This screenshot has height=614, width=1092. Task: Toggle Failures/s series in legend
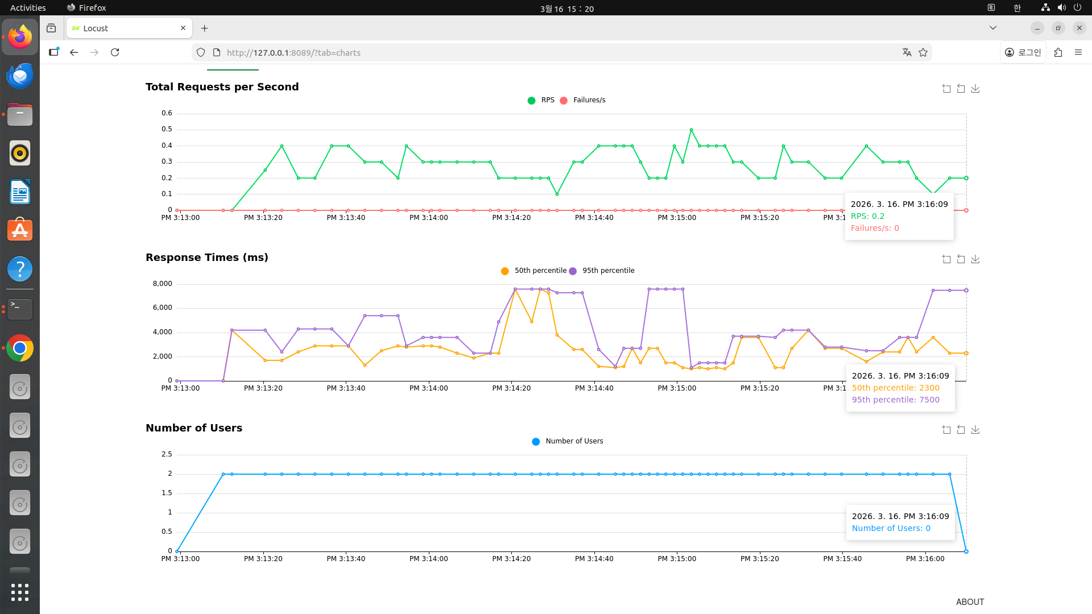(582, 100)
